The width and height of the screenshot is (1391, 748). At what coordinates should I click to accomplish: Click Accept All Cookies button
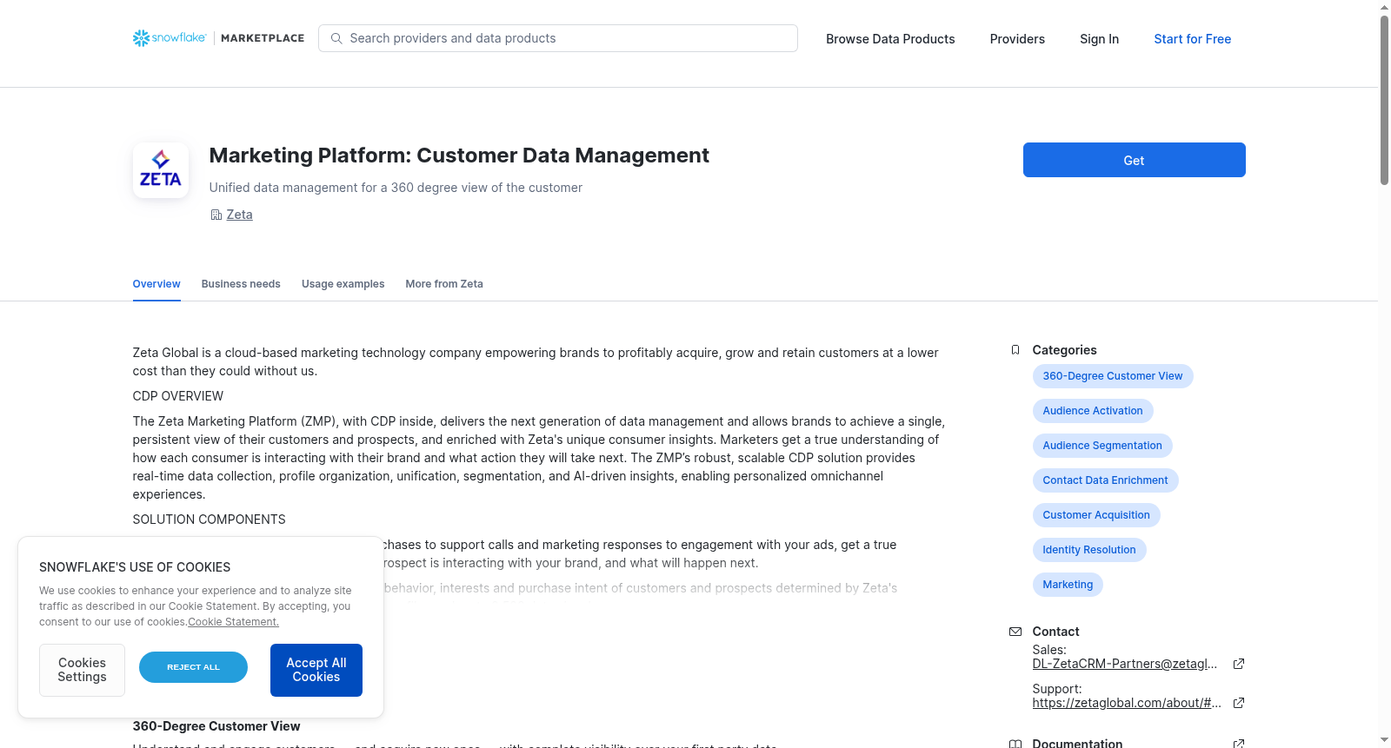316,670
